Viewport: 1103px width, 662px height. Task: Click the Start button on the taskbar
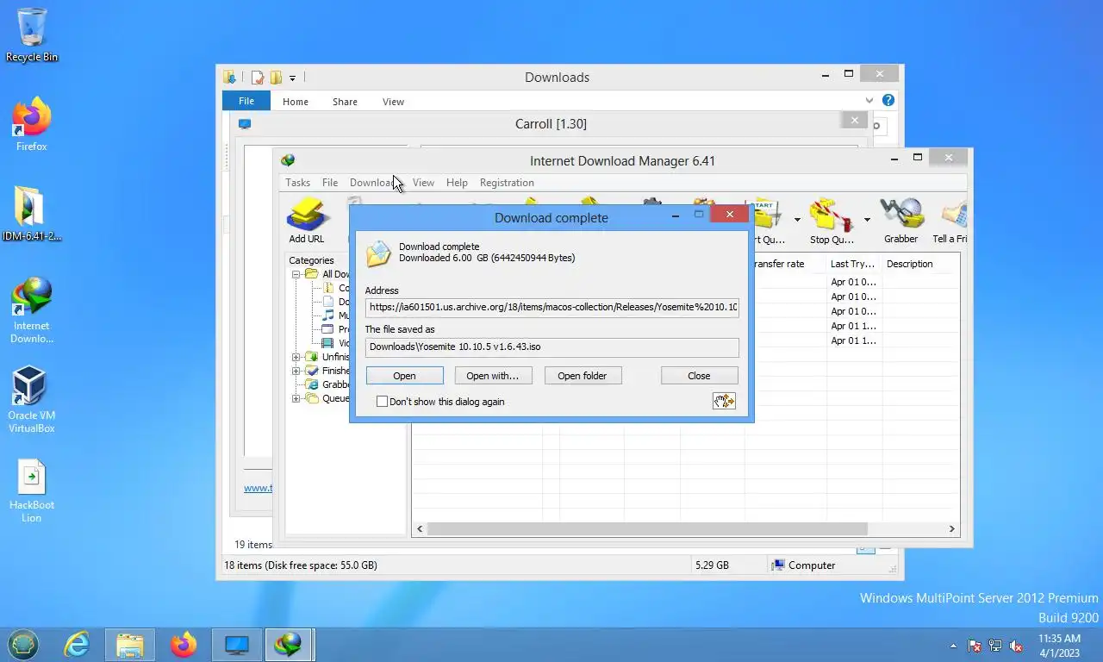click(x=23, y=644)
